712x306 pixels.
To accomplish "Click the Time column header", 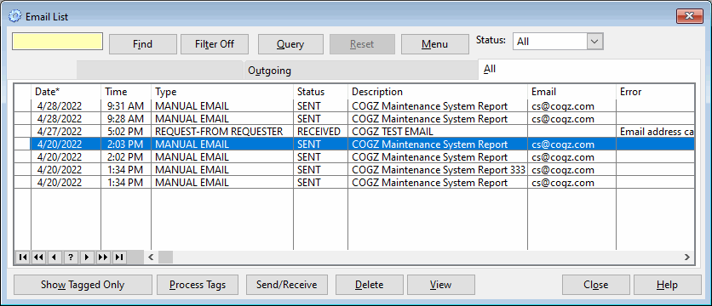I will (126, 92).
